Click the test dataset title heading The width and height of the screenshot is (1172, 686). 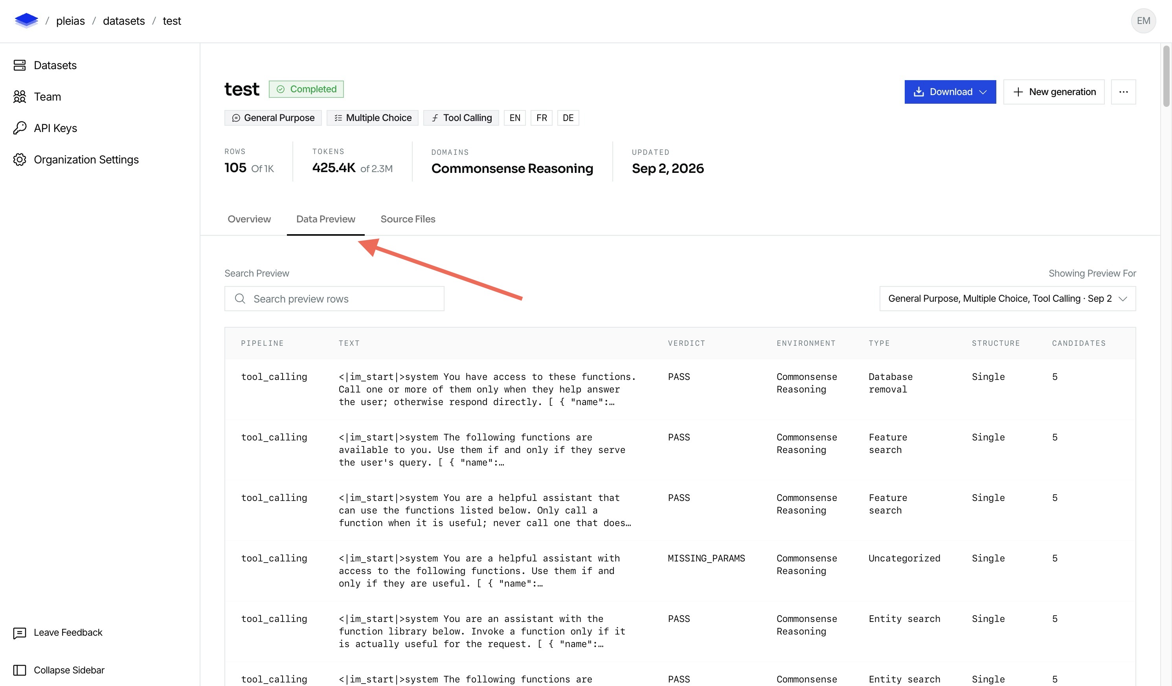pyautogui.click(x=242, y=89)
